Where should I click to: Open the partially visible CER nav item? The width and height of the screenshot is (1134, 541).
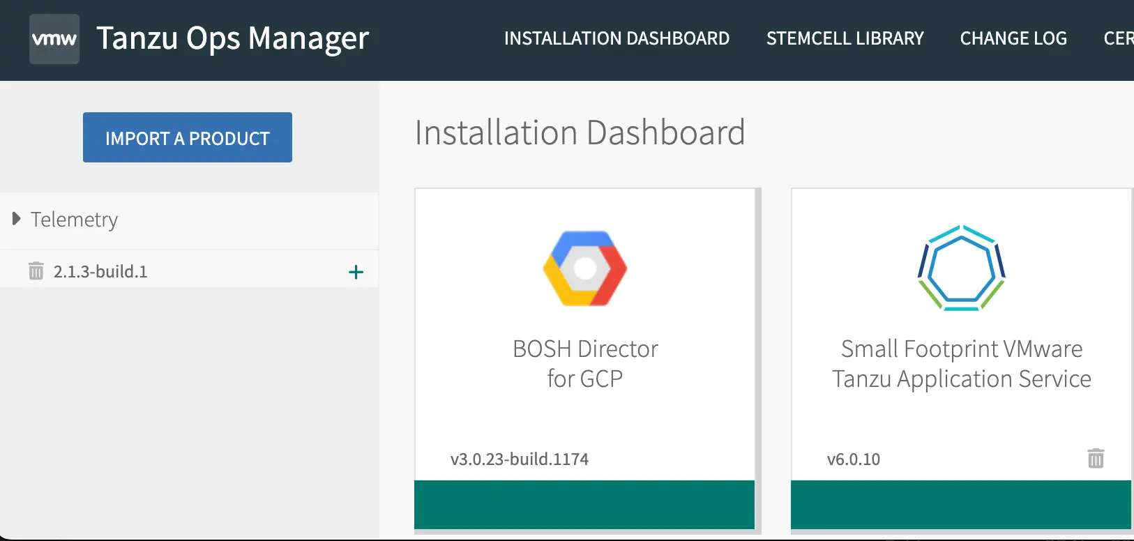1118,38
